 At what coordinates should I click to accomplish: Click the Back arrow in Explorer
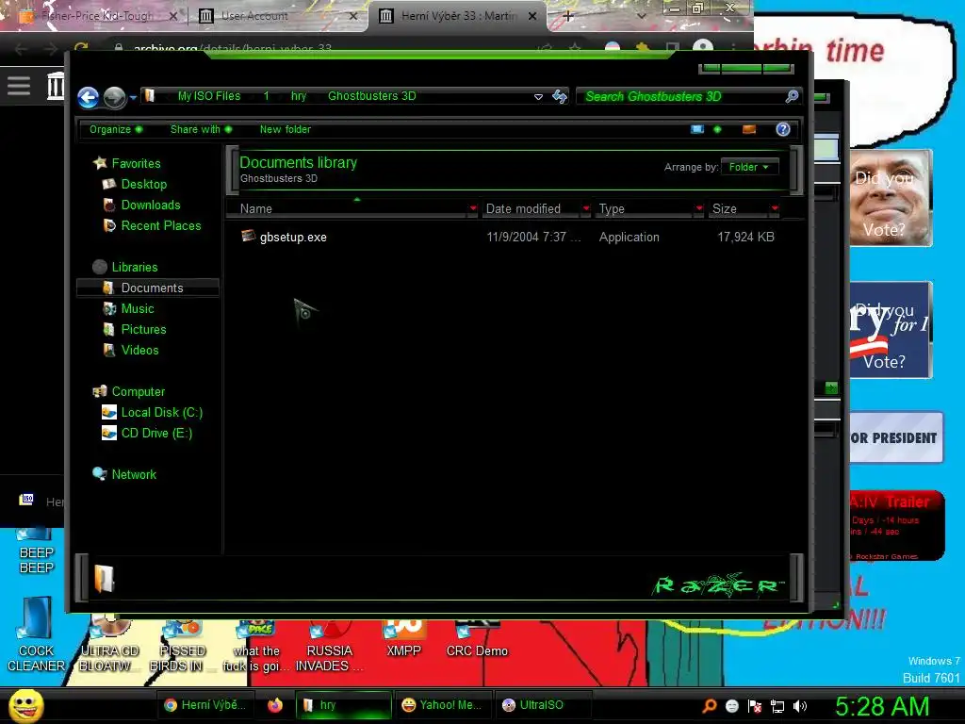(x=88, y=97)
